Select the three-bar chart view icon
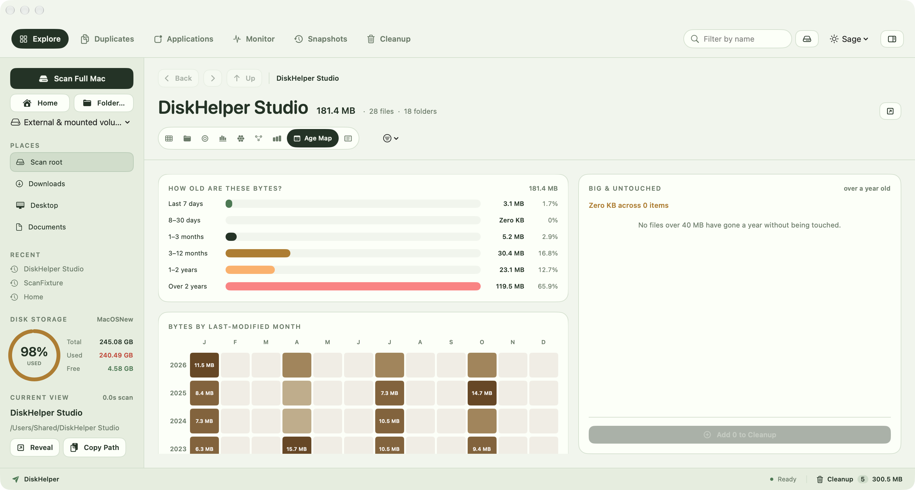 [277, 138]
